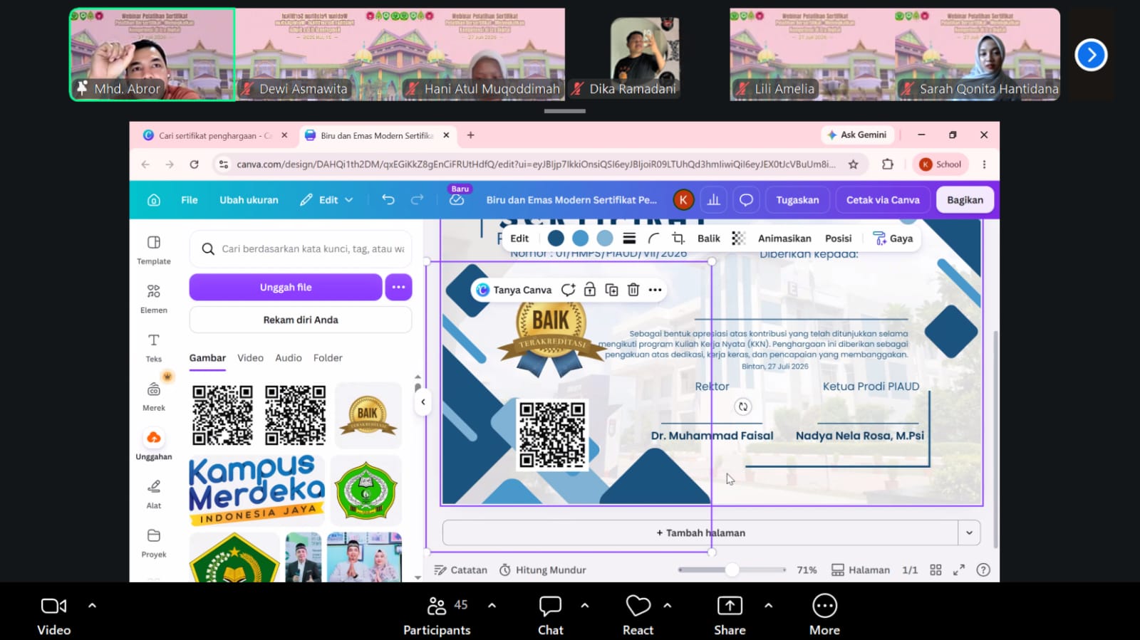Click Rekam diri Anda button

coord(301,320)
